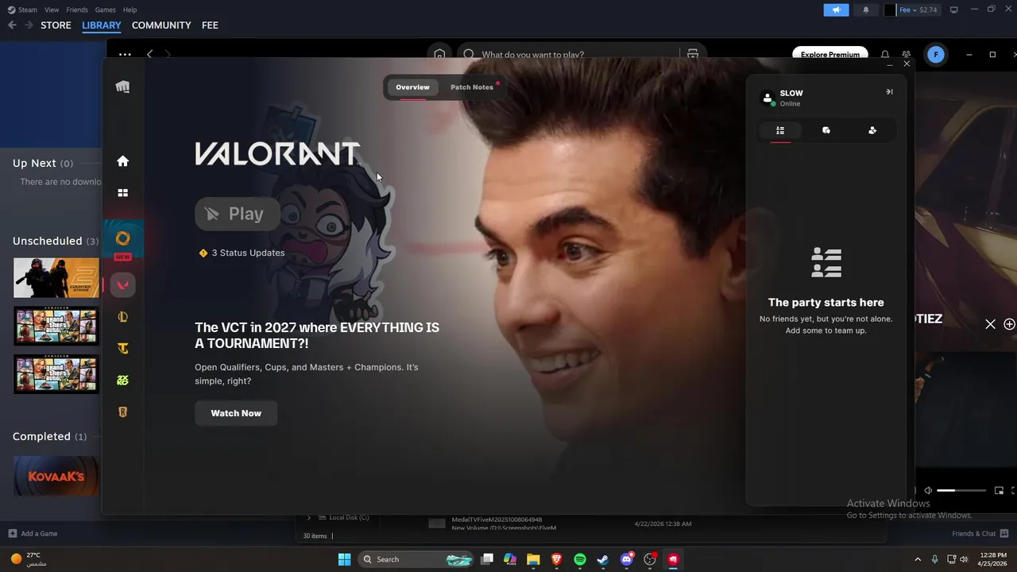1017x572 pixels.
Task: Open Legends of Runeterra icon in sidebar
Action: point(122,412)
